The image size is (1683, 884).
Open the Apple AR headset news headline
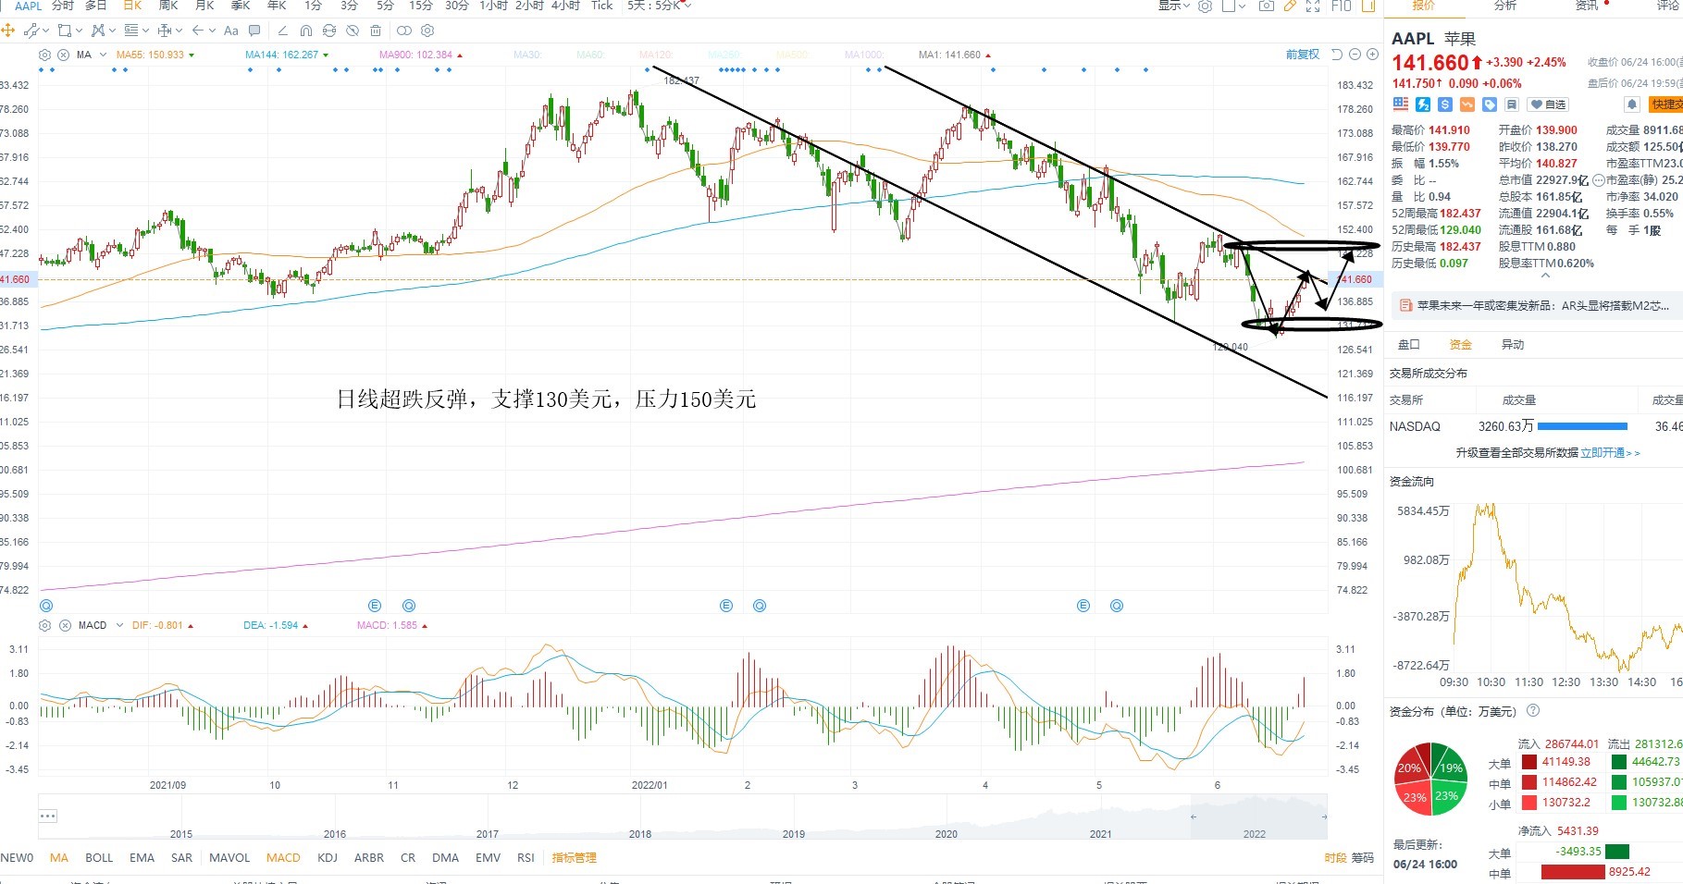(x=1542, y=305)
